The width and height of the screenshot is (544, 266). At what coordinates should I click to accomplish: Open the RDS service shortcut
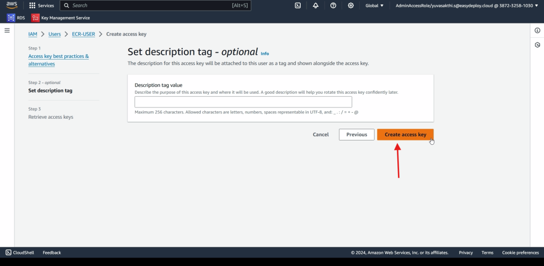pyautogui.click(x=16, y=18)
